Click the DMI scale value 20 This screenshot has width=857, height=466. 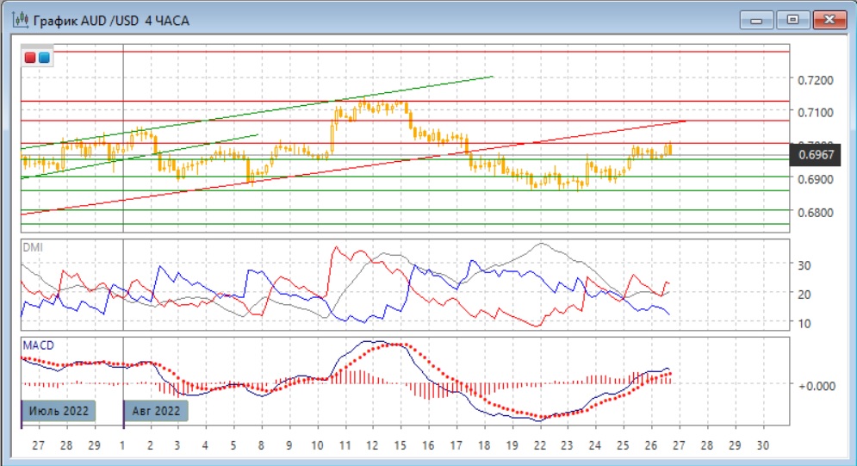(804, 295)
